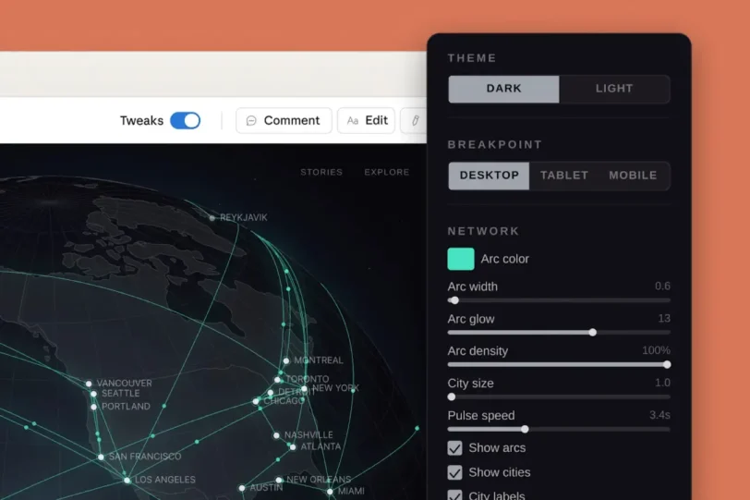Viewport: 750px width, 500px height.
Task: Click the Arc width slider handle
Action: pos(454,300)
